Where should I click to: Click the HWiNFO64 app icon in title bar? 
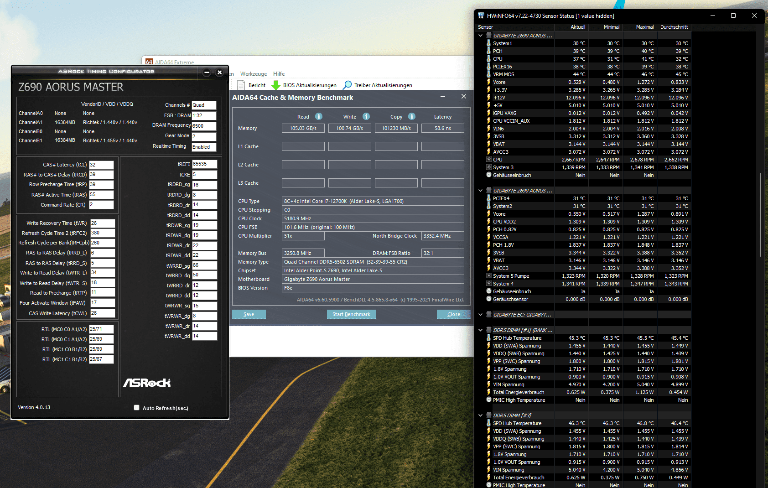pos(481,16)
